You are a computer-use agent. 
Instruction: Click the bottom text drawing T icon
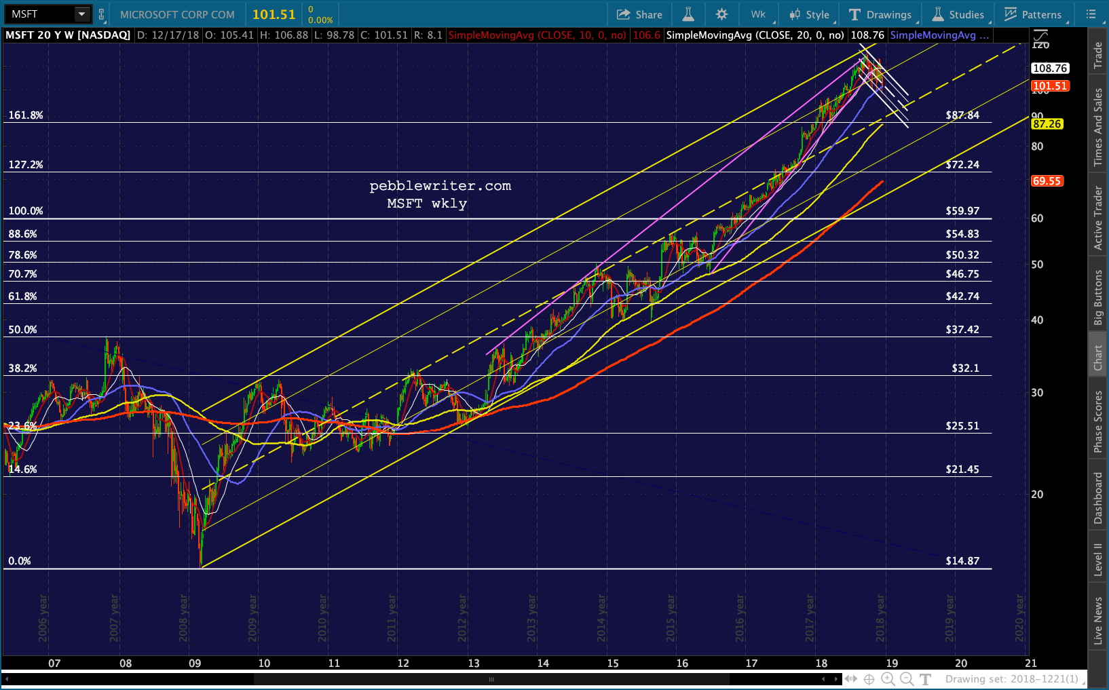(925, 679)
